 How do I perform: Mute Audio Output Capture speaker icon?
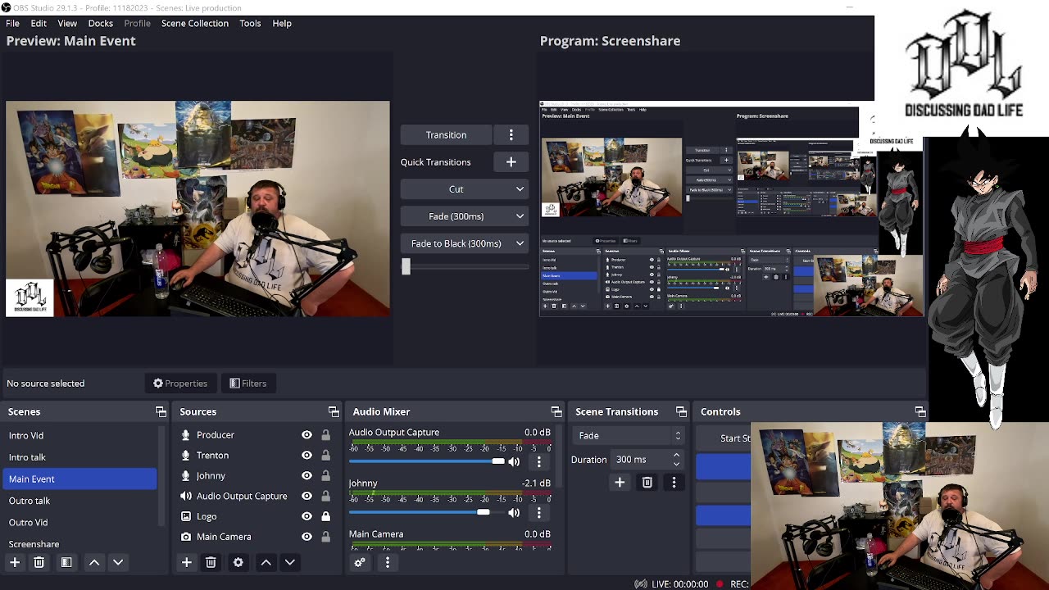pyautogui.click(x=514, y=462)
